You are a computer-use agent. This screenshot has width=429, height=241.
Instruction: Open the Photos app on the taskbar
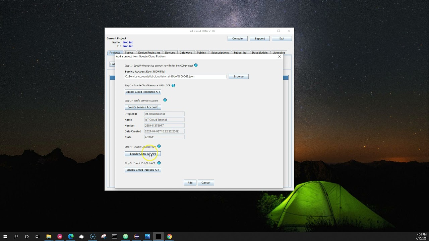(147, 236)
